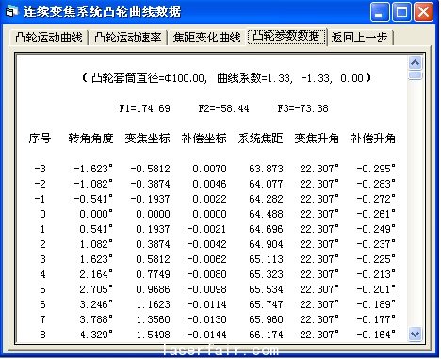Click zoom coordinate 1.5498
This screenshot has width=441, height=359.
coord(153,335)
